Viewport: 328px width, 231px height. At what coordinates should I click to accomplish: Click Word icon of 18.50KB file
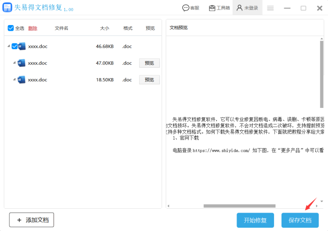21,80
